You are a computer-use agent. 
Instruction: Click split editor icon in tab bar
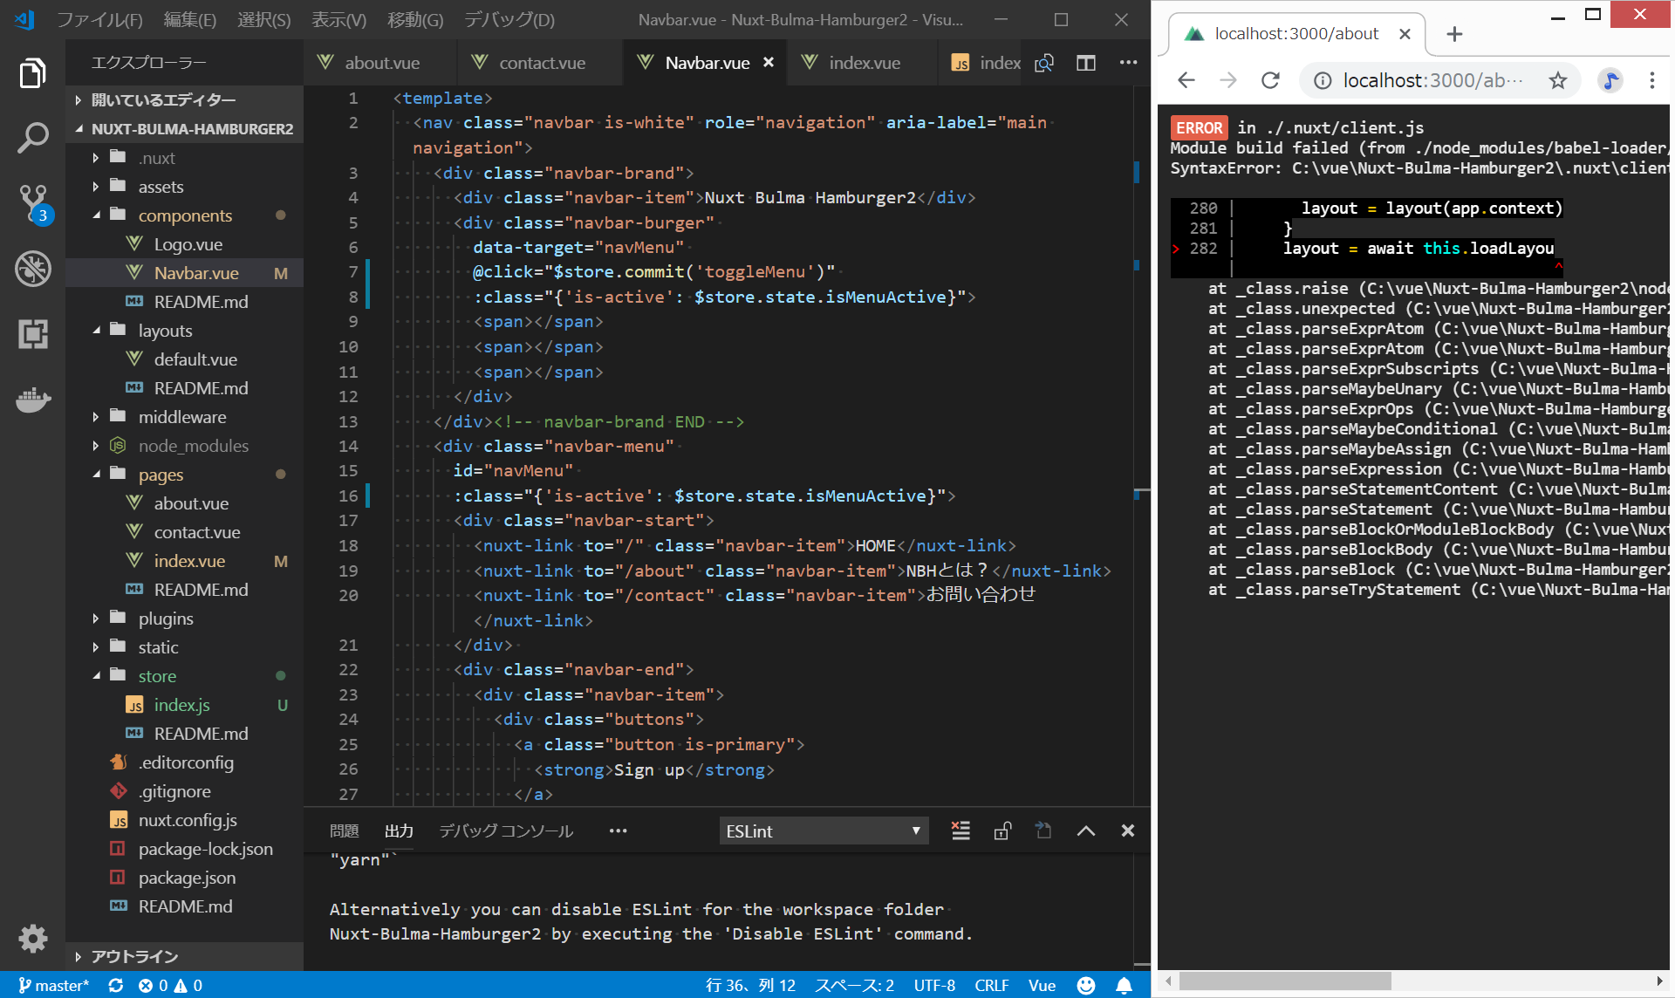1085,63
